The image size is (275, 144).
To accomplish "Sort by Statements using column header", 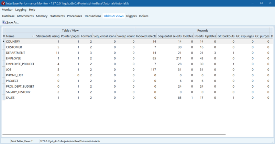I will 48,36.
